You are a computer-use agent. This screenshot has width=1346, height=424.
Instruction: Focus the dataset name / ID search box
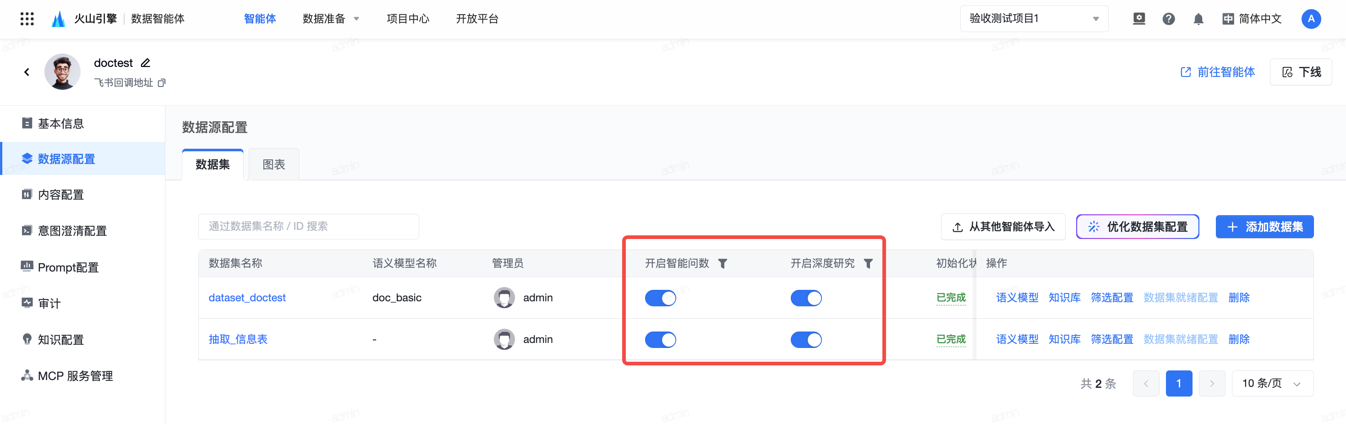308,227
